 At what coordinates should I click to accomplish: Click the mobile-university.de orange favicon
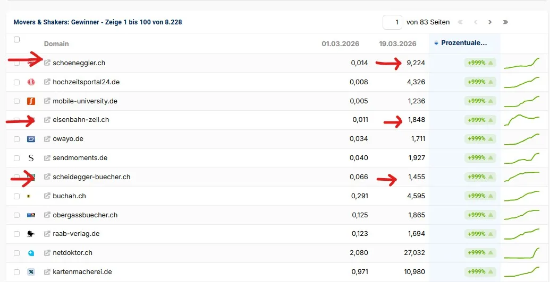click(x=31, y=101)
